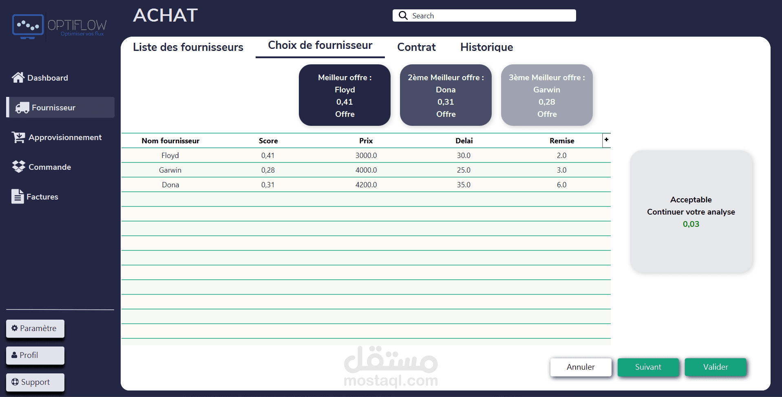Click the Approvisionnement cart icon
The width and height of the screenshot is (782, 397).
(18, 137)
